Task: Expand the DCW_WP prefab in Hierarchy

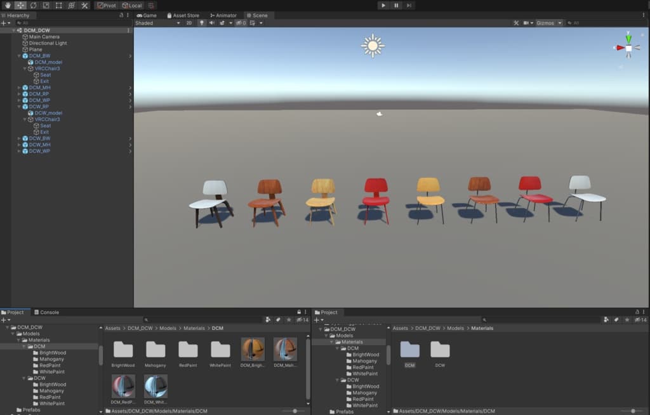Action: (18, 151)
